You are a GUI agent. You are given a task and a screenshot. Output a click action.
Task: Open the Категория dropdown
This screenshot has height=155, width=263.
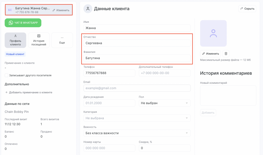[137, 118]
